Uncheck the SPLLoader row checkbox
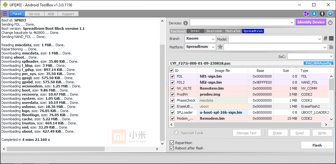336x164 pixels. (172, 112)
